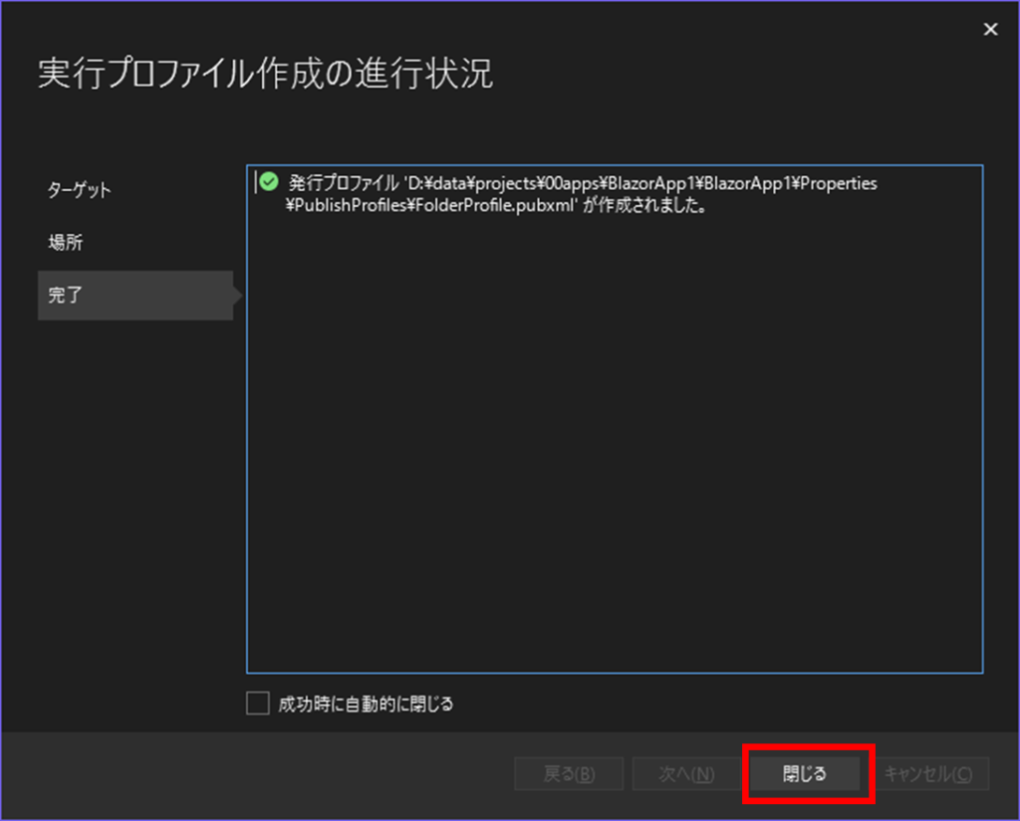Select the ターゲット step in sidebar
1020x821 pixels.
[80, 190]
